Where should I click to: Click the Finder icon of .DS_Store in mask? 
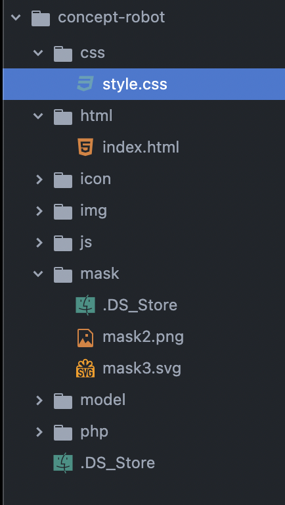pos(85,305)
